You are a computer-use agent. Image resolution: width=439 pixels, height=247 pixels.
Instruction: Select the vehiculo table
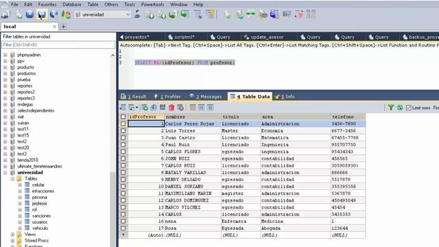(x=40, y=228)
